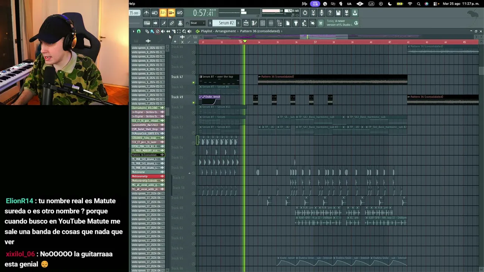Click the step edit arrow icon
The width and height of the screenshot is (484, 272).
[155, 23]
